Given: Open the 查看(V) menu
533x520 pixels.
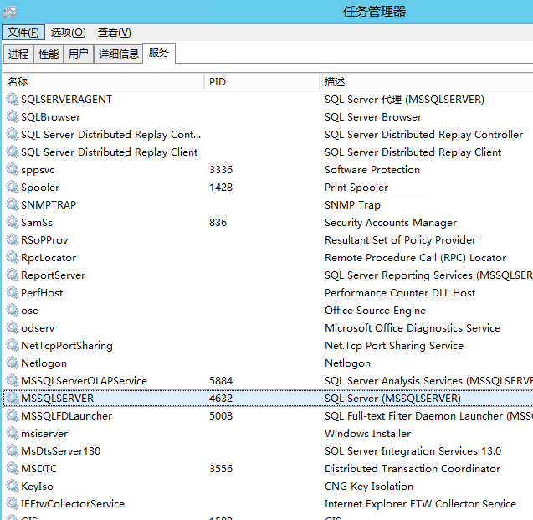Looking at the screenshot, I should pyautogui.click(x=114, y=33).
